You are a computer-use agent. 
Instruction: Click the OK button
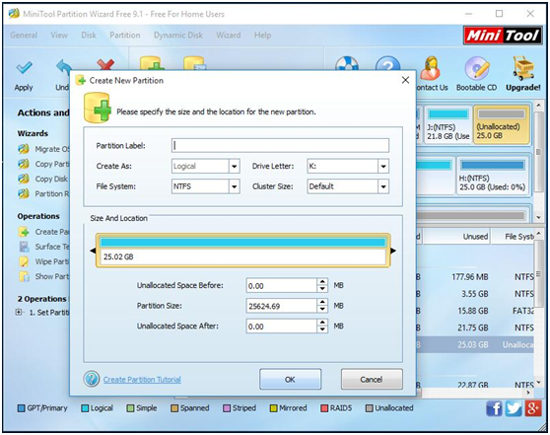[290, 379]
